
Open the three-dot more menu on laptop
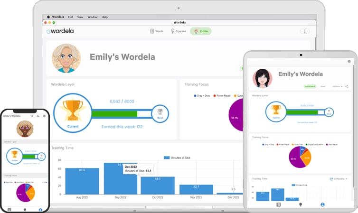(304, 31)
